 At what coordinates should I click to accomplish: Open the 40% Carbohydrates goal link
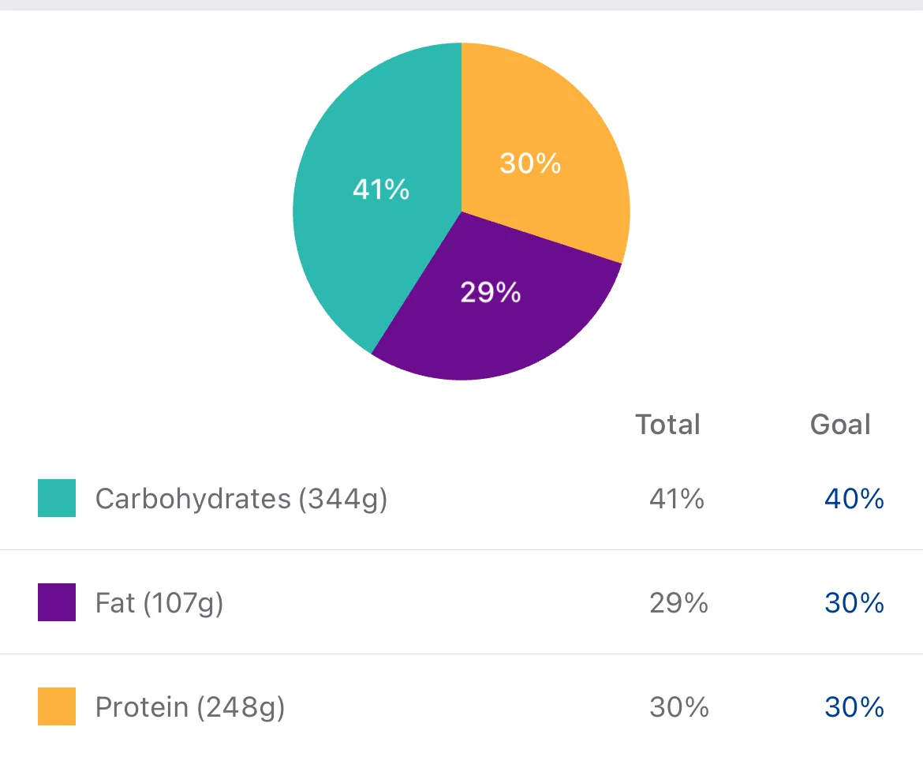point(854,499)
